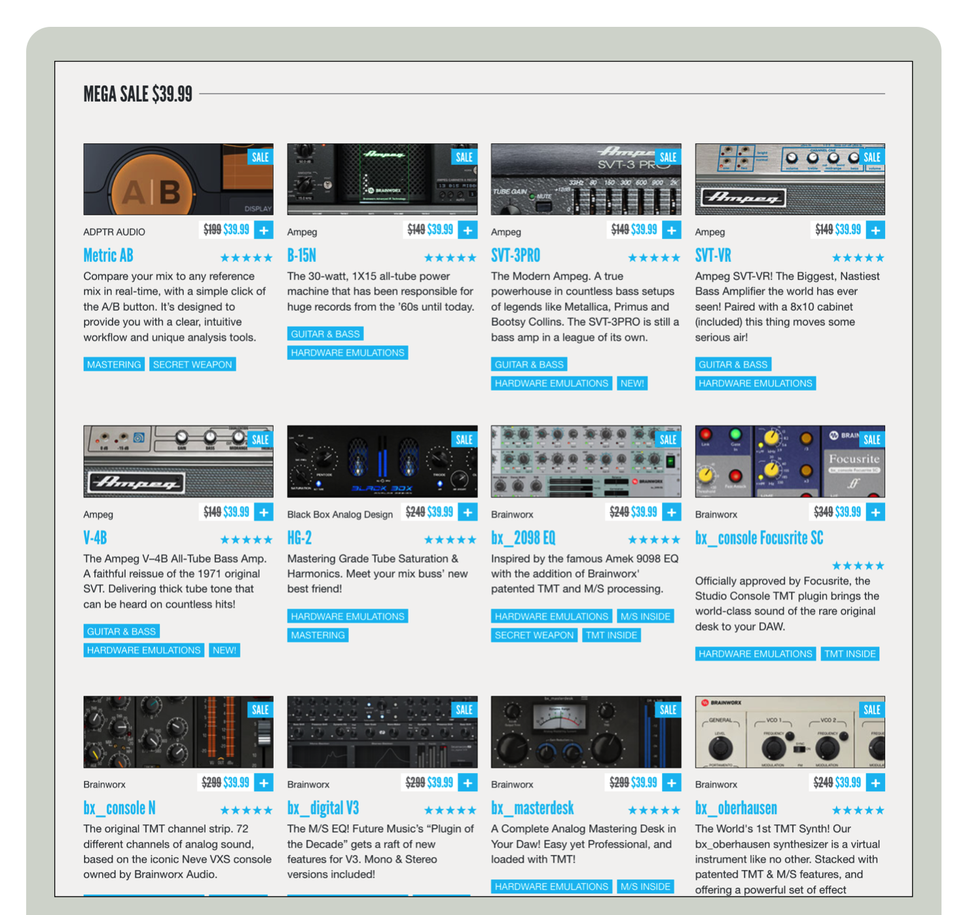Image resolution: width=969 pixels, height=915 pixels.
Task: Select the $39.99 sale price for SVT-VR
Action: pyautogui.click(x=849, y=230)
